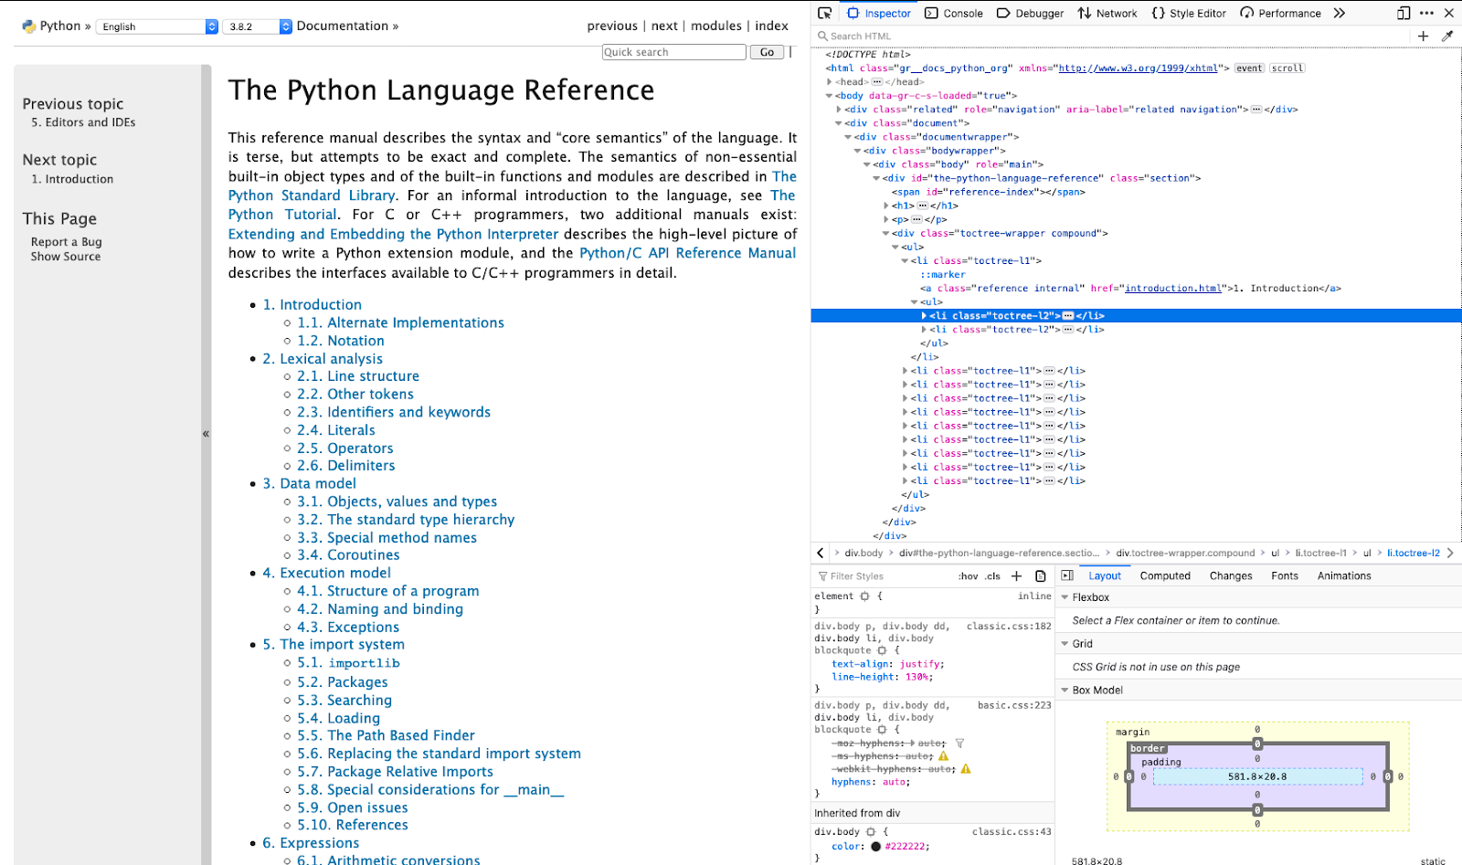Click the Quick search box
Screen dimensions: 1462x865
tap(674, 52)
